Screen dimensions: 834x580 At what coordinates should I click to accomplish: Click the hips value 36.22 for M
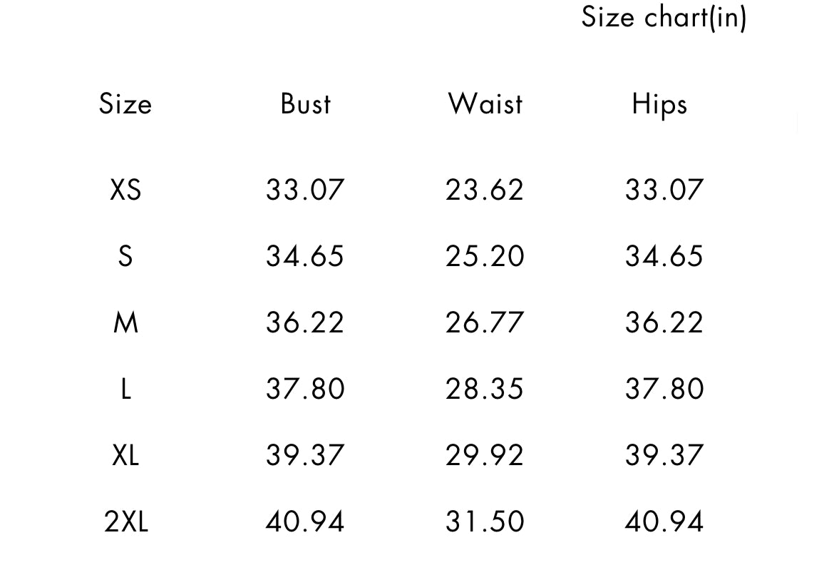[664, 322]
